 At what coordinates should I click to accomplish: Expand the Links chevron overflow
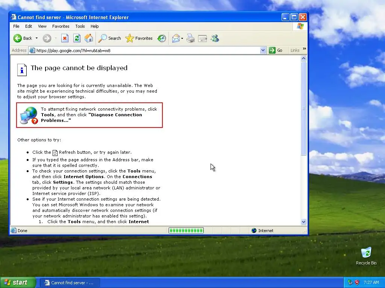coord(305,49)
